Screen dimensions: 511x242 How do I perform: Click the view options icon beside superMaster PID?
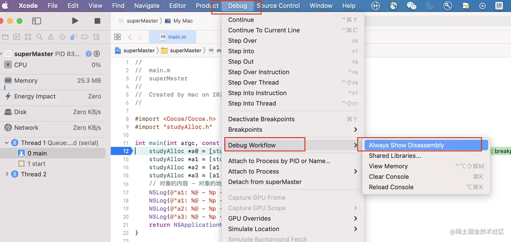pyautogui.click(x=97, y=54)
